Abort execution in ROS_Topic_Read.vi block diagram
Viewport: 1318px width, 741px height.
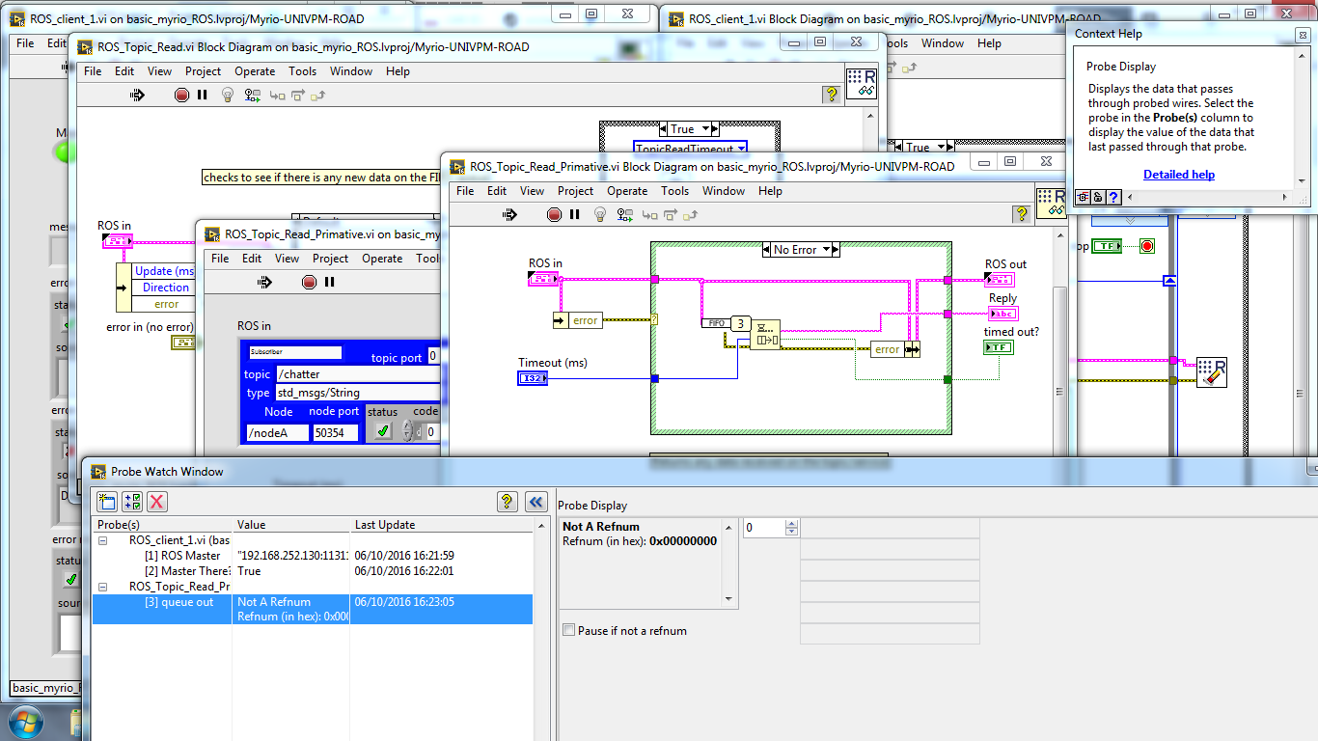click(x=181, y=95)
